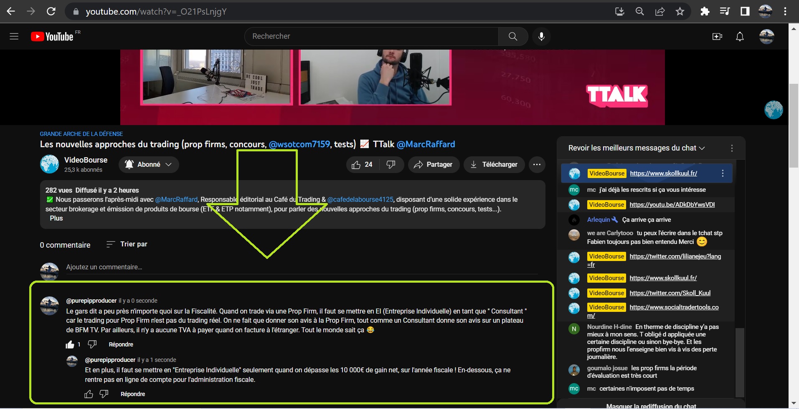Screen dimensions: 799x409
Task: Go back with the browser back arrow
Action: (11, 11)
